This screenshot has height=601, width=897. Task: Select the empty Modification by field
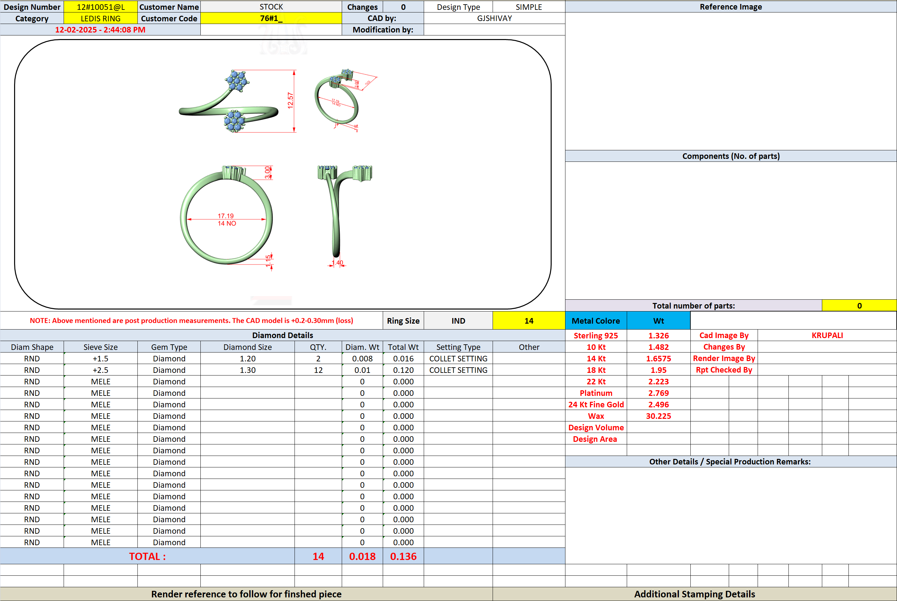[x=495, y=30]
